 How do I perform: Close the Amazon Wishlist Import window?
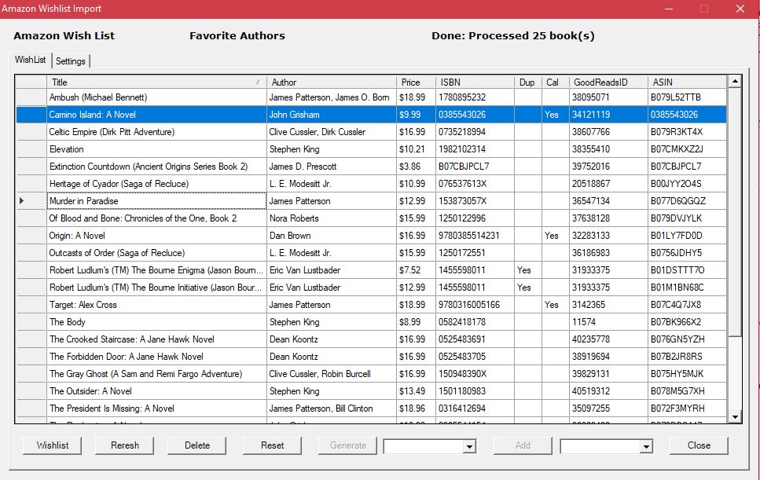740,9
